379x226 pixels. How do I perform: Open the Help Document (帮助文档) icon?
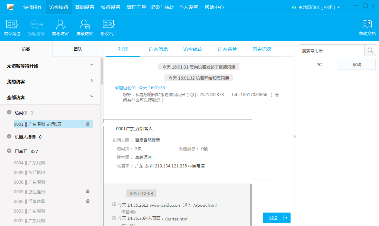point(367,25)
